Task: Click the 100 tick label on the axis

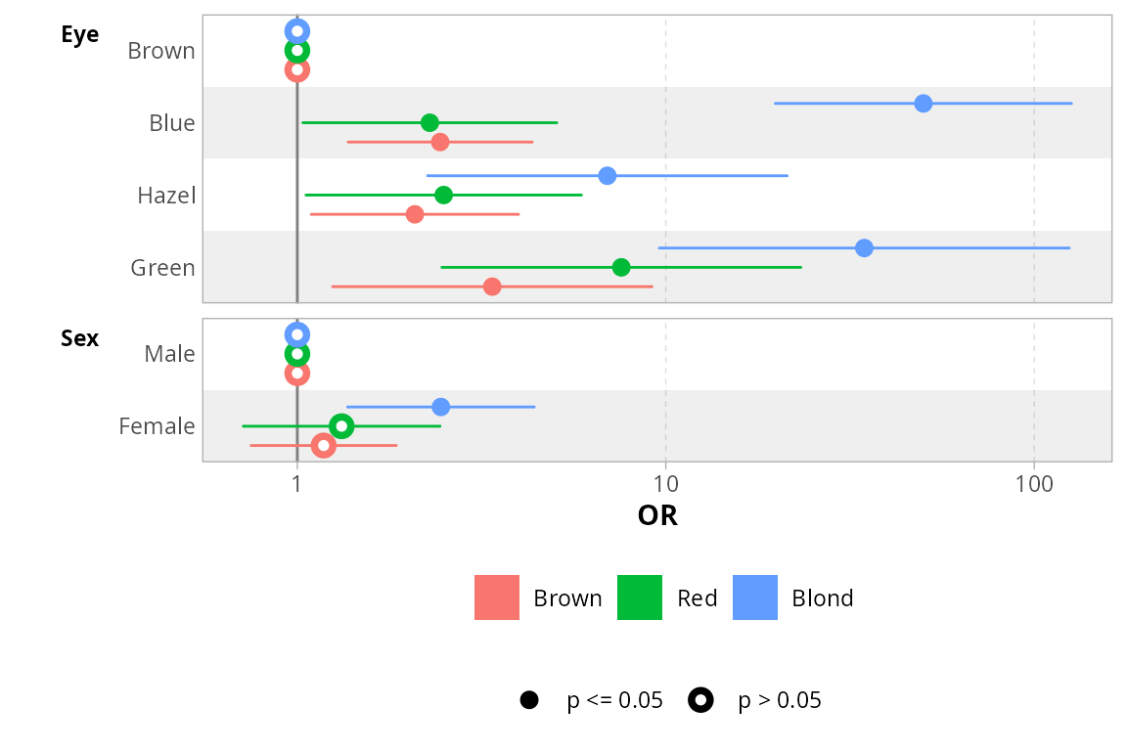Action: (x=1034, y=484)
